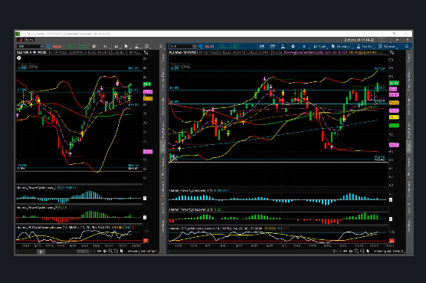
Task: Select the drawing cursor tool in left chart
Action: point(126,46)
